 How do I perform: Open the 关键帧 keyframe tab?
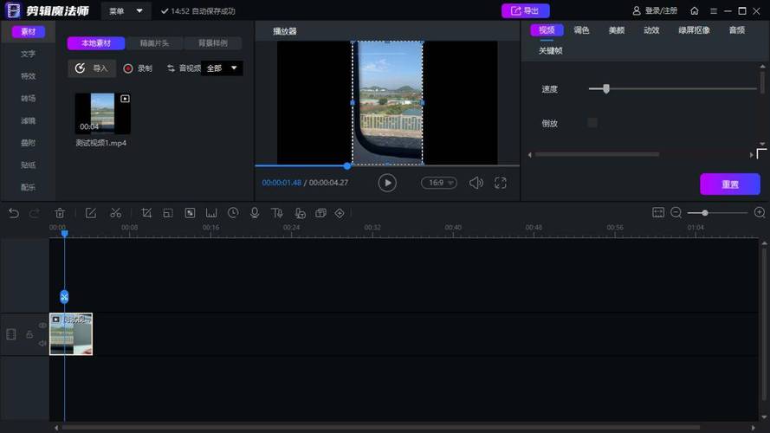[x=551, y=50]
